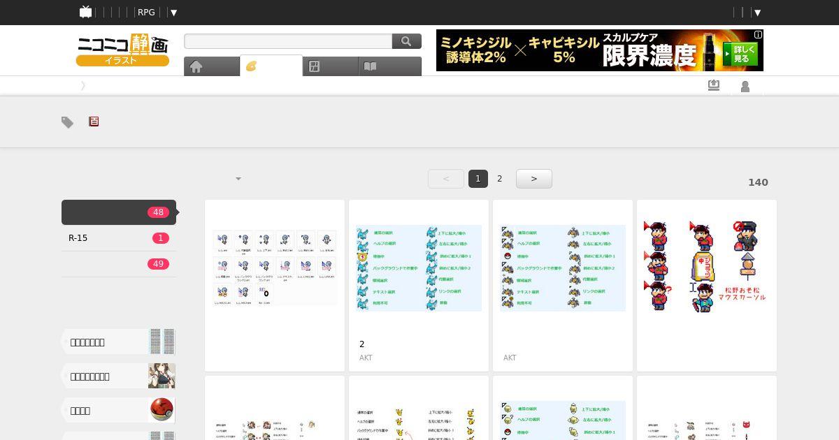Open the related tag with the girl thumbnail
Image resolution: width=839 pixels, height=440 pixels.
point(119,376)
